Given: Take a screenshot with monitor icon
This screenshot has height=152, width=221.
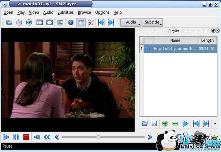Looking at the screenshot, I should 60,22.
